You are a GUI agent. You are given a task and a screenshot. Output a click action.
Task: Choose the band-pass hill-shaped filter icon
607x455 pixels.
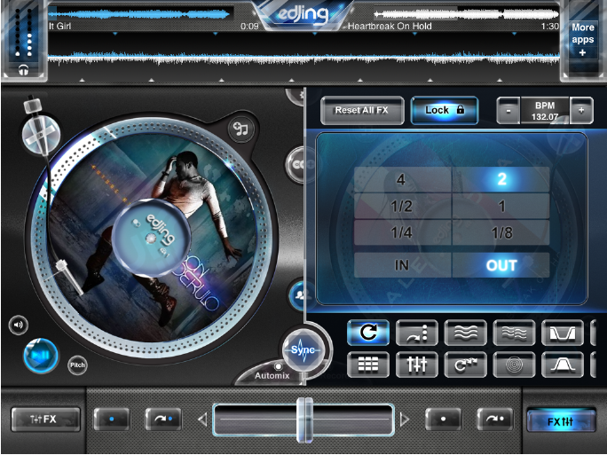tap(563, 365)
